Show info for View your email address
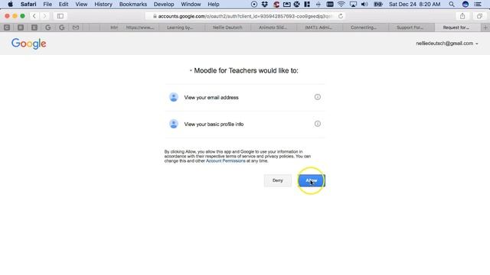Screen dimensions: 490x275 click(x=317, y=97)
